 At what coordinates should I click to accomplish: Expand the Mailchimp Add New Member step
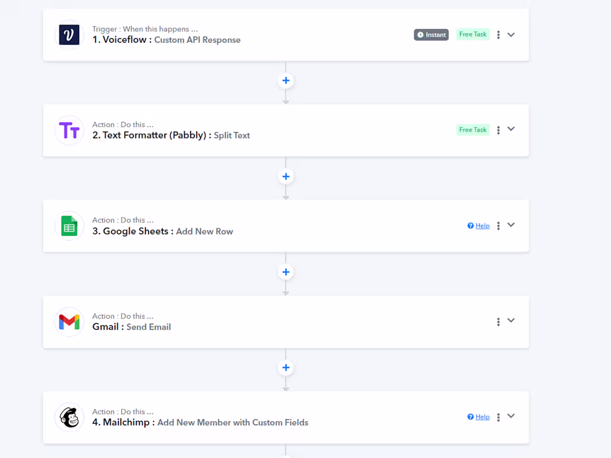[511, 416]
